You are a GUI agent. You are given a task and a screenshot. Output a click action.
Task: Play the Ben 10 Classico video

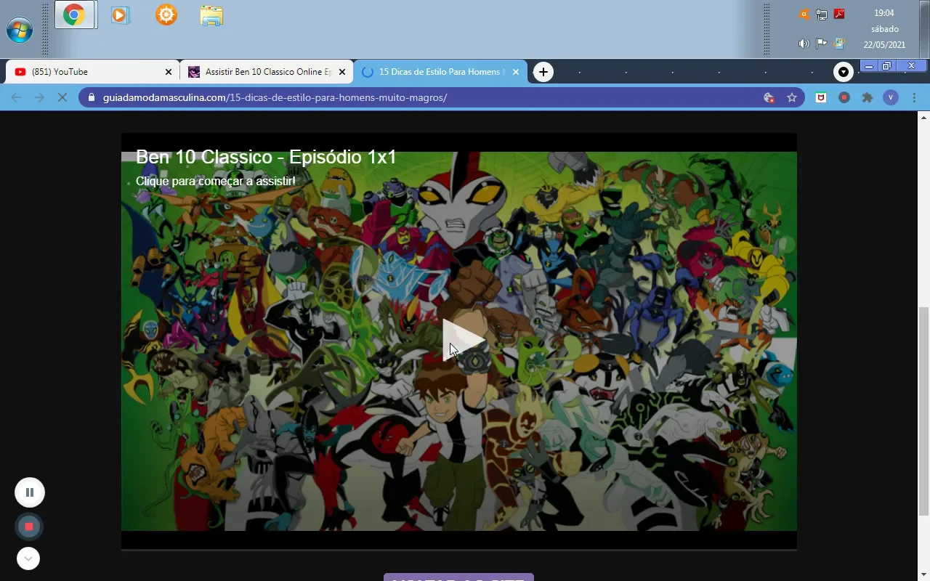pyautogui.click(x=464, y=341)
